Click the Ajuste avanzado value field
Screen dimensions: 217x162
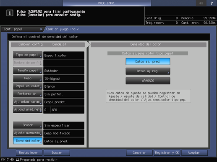pos(64,133)
